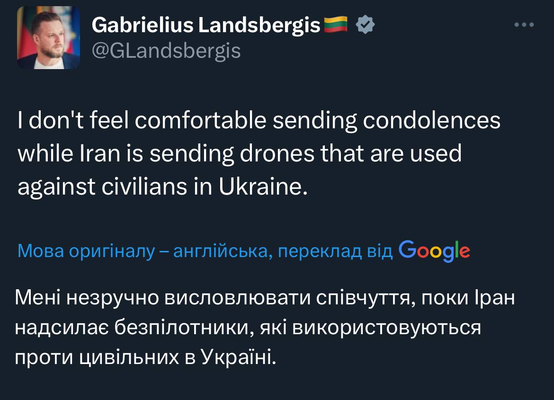This screenshot has width=554, height=400.
Task: Open the Gabrielius Landsbergis display name
Action: 206,25
